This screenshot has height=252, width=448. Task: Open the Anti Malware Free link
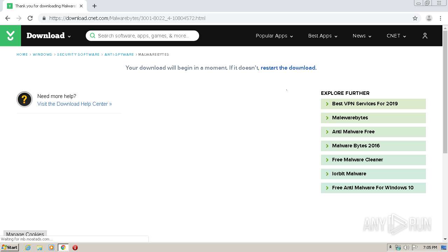373,132
